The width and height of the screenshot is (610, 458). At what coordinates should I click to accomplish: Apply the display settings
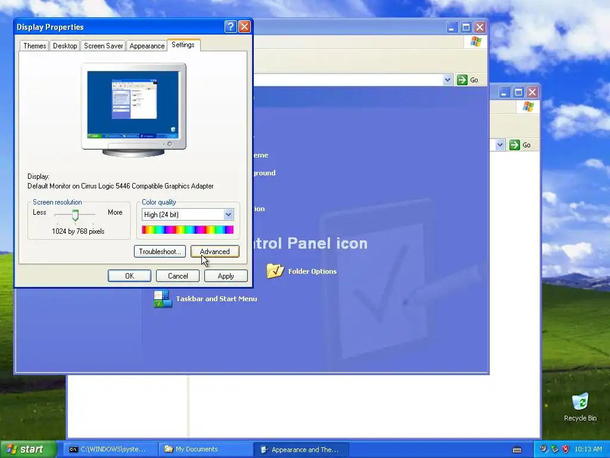point(226,276)
